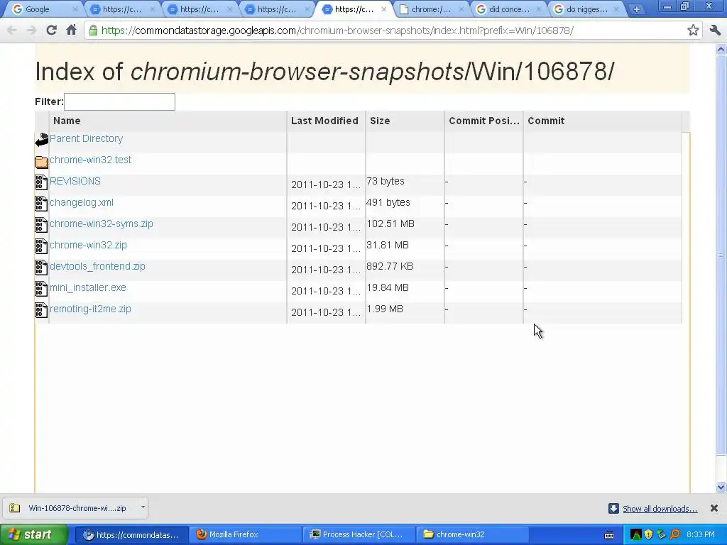The width and height of the screenshot is (727, 545).
Task: Open the chrome-win32.test folder link
Action: 90,160
